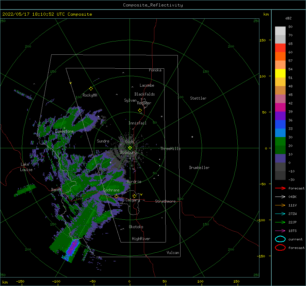This screenshot has height=286, width=306.
Task: Click the Ponoka city label
Action: coord(155,70)
